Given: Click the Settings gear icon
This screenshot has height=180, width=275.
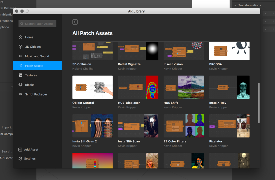Looking at the screenshot, I should coord(20,158).
